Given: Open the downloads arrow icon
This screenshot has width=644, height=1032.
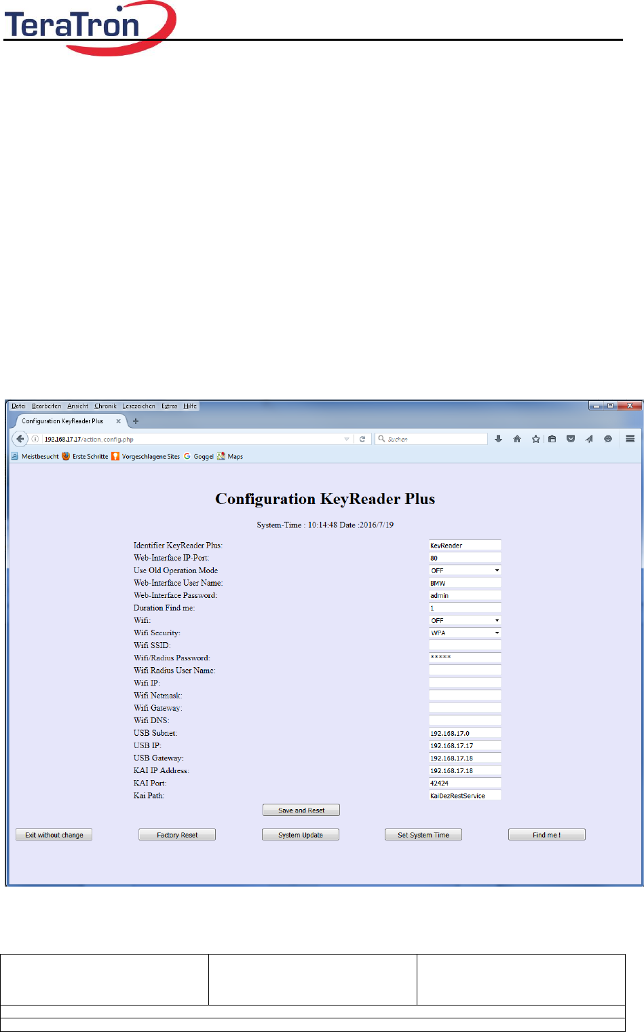Looking at the screenshot, I should (x=498, y=439).
